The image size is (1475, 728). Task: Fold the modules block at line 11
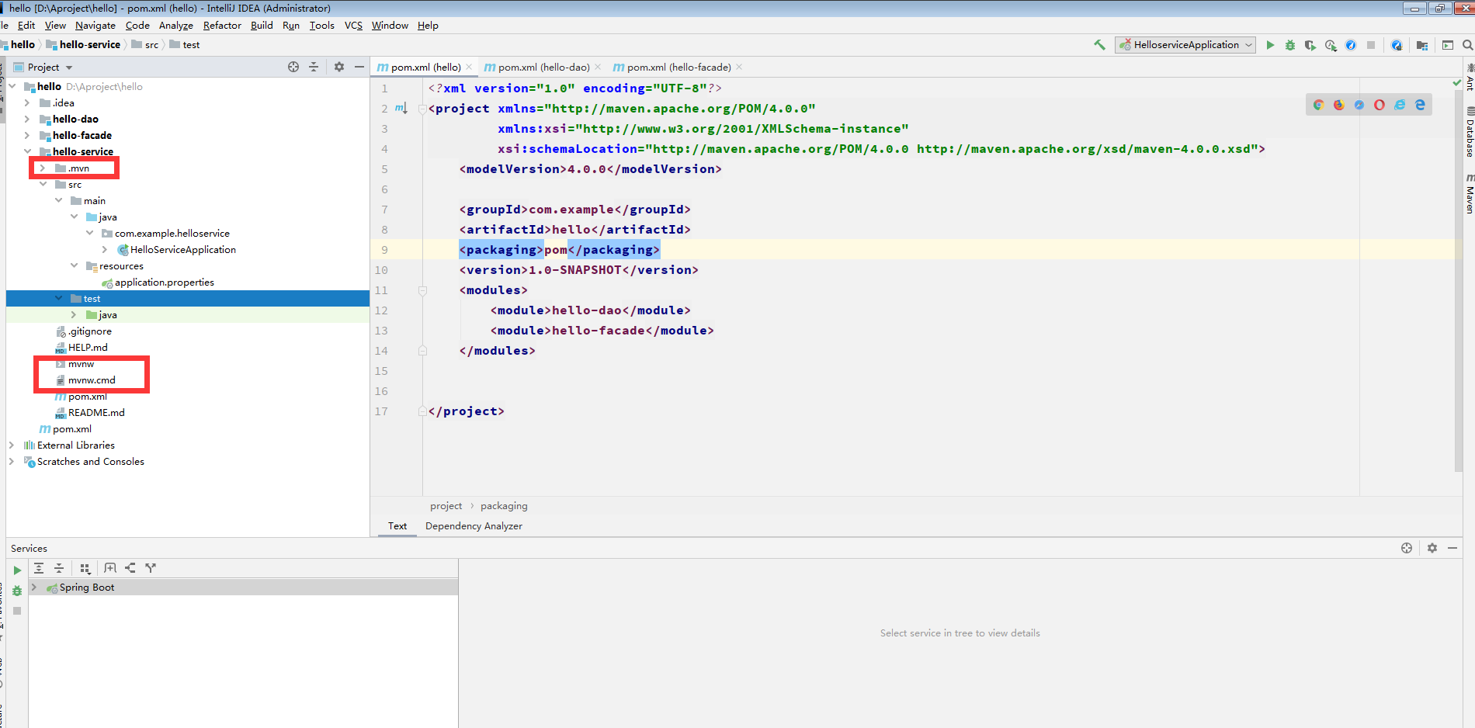click(422, 290)
